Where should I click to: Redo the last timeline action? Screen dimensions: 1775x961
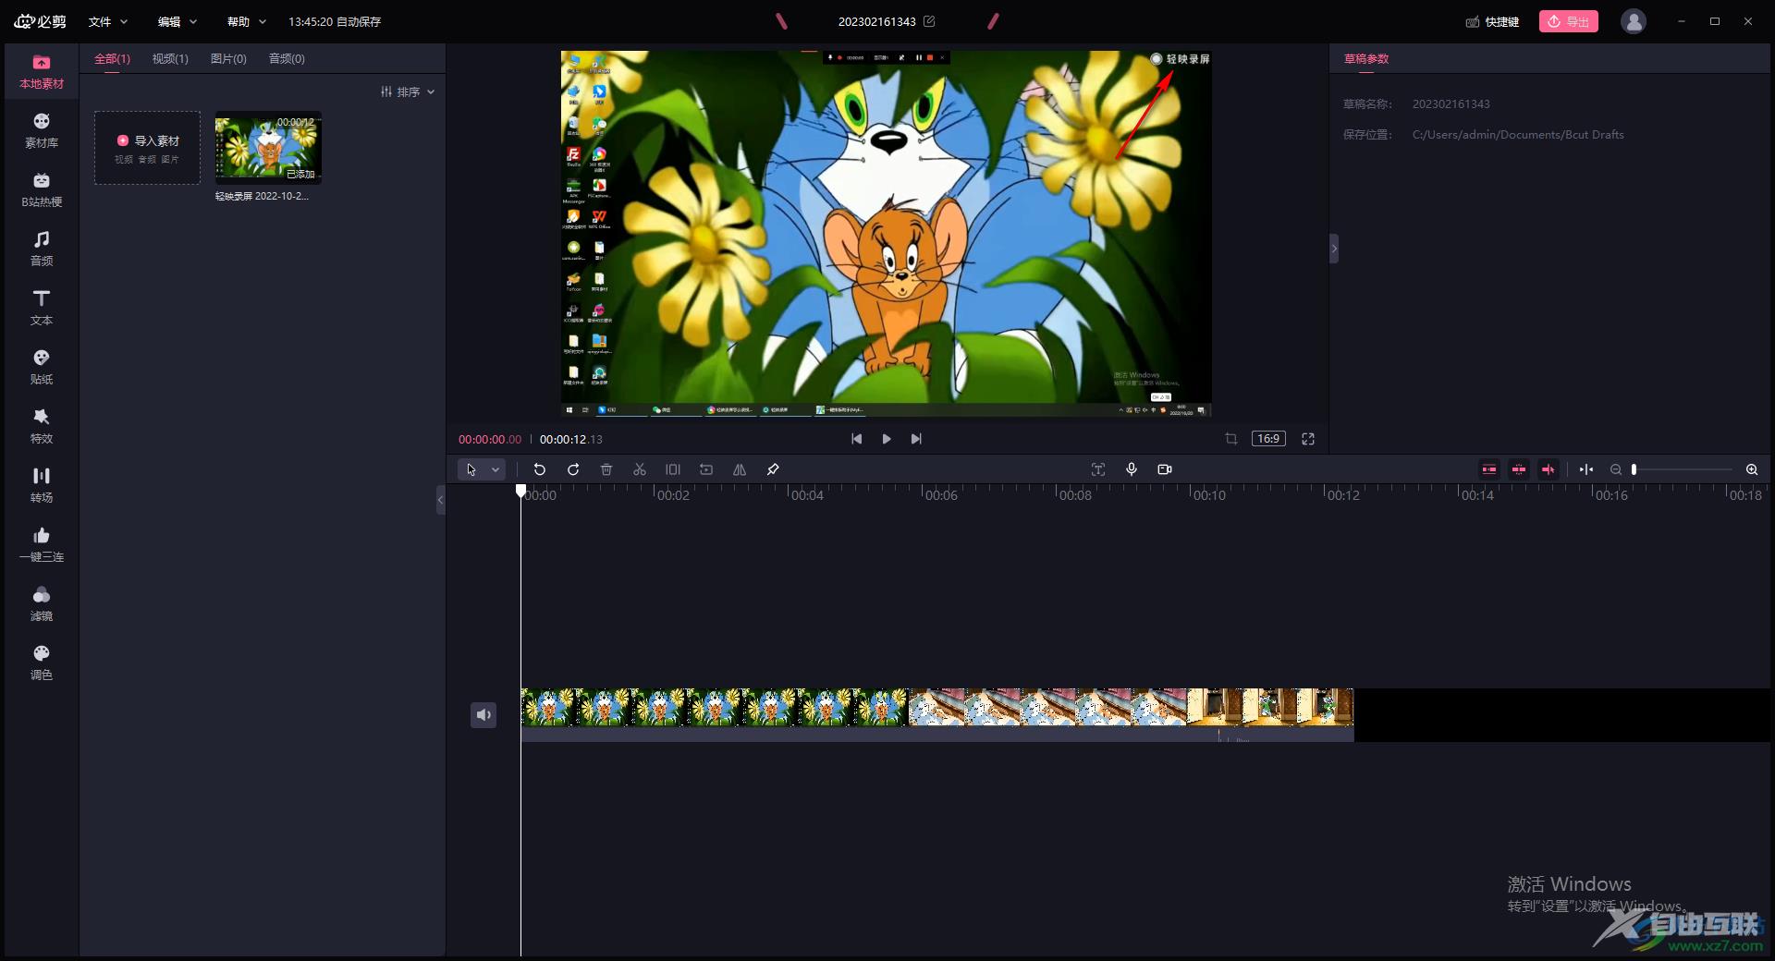click(x=573, y=469)
